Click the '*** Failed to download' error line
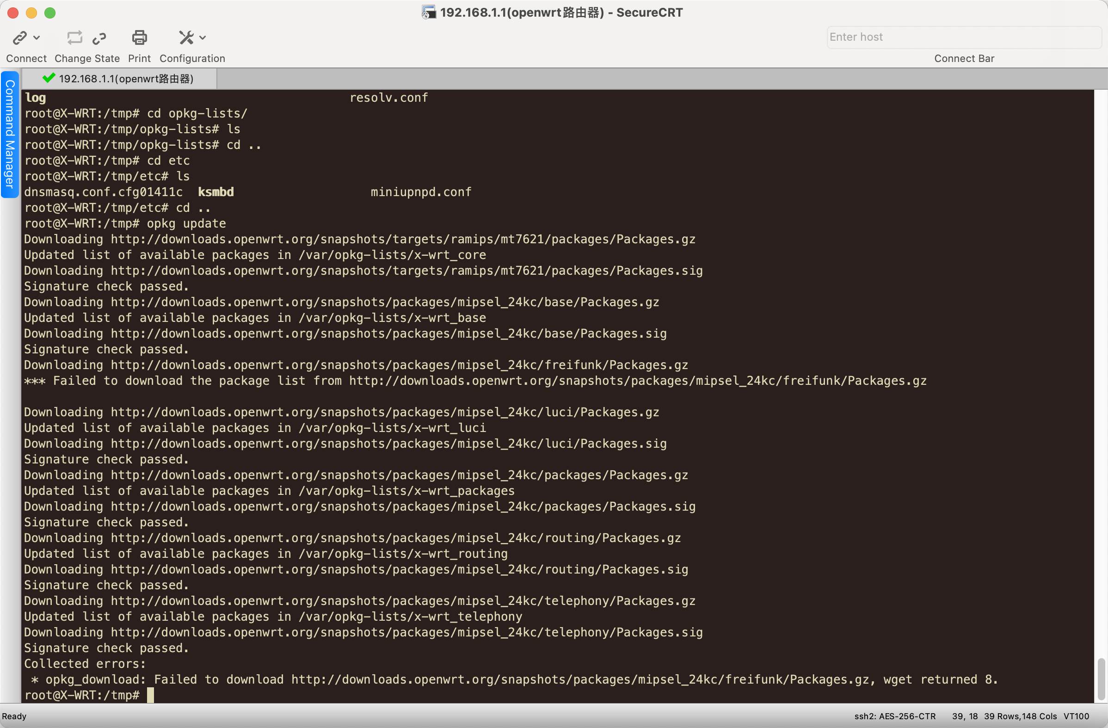The width and height of the screenshot is (1108, 728). [475, 381]
